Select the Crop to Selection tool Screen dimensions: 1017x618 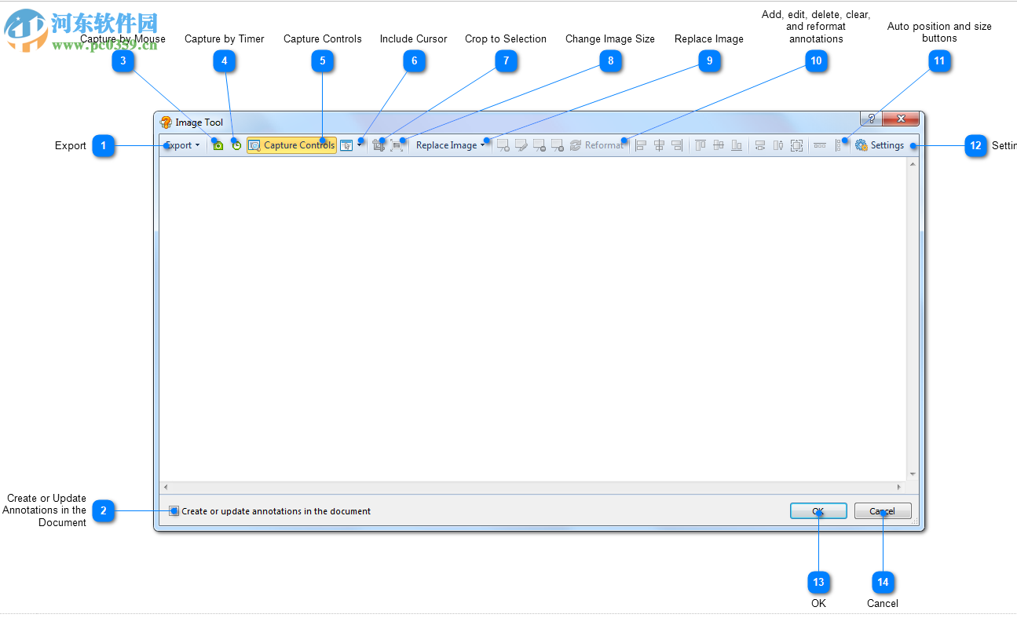point(379,145)
